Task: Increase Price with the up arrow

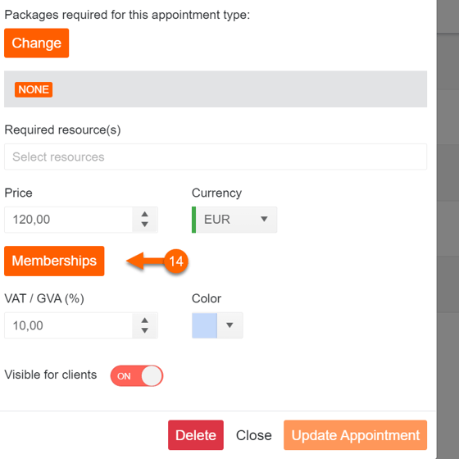Action: pyautogui.click(x=144, y=214)
